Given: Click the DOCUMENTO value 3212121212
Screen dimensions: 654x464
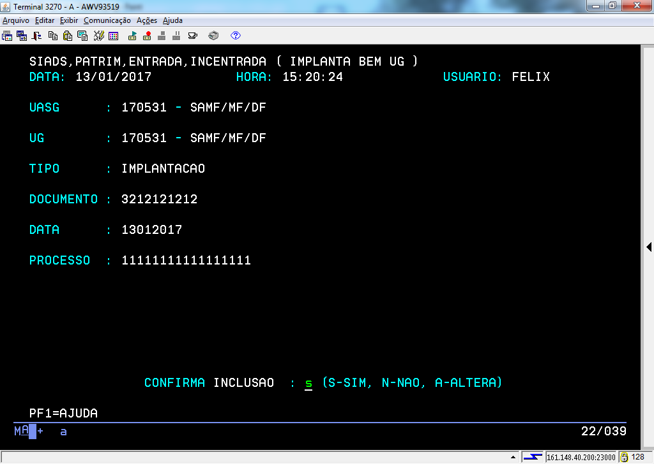Looking at the screenshot, I should pos(159,199).
